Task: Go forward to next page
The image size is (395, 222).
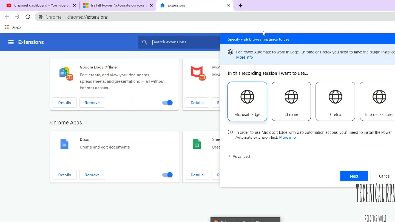Action: click(17, 17)
